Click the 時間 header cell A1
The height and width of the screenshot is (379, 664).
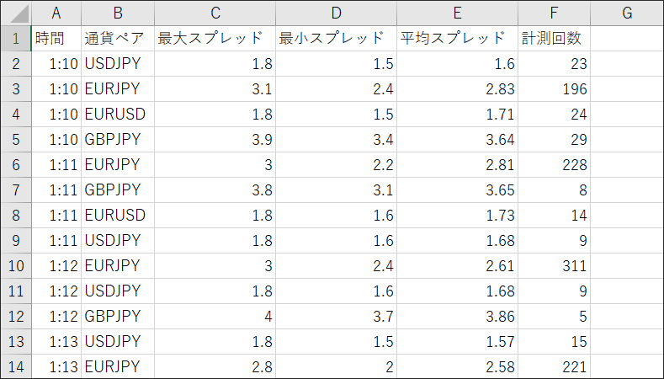point(56,39)
